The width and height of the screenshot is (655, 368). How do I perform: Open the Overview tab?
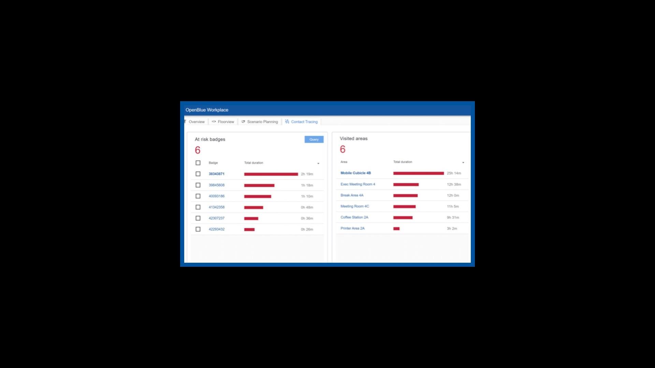click(196, 122)
